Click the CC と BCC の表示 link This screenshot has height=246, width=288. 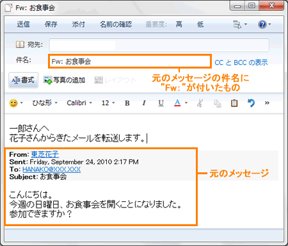241,63
